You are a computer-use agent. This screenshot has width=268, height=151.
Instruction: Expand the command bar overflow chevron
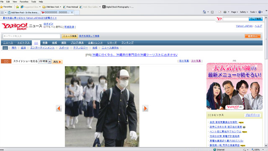tap(266, 11)
